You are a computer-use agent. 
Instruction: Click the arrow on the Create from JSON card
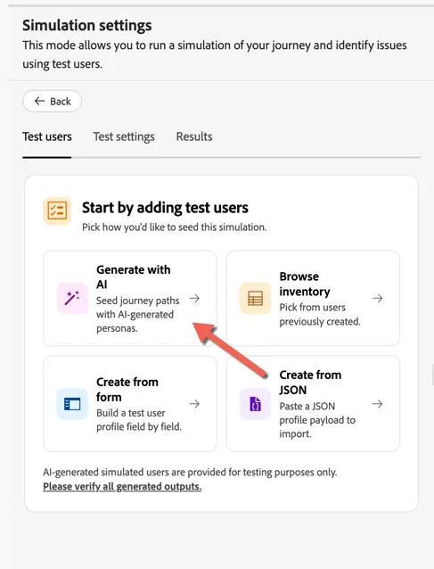pyautogui.click(x=378, y=404)
